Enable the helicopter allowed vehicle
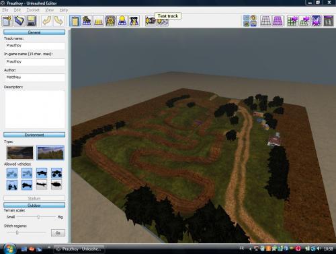 56,185
